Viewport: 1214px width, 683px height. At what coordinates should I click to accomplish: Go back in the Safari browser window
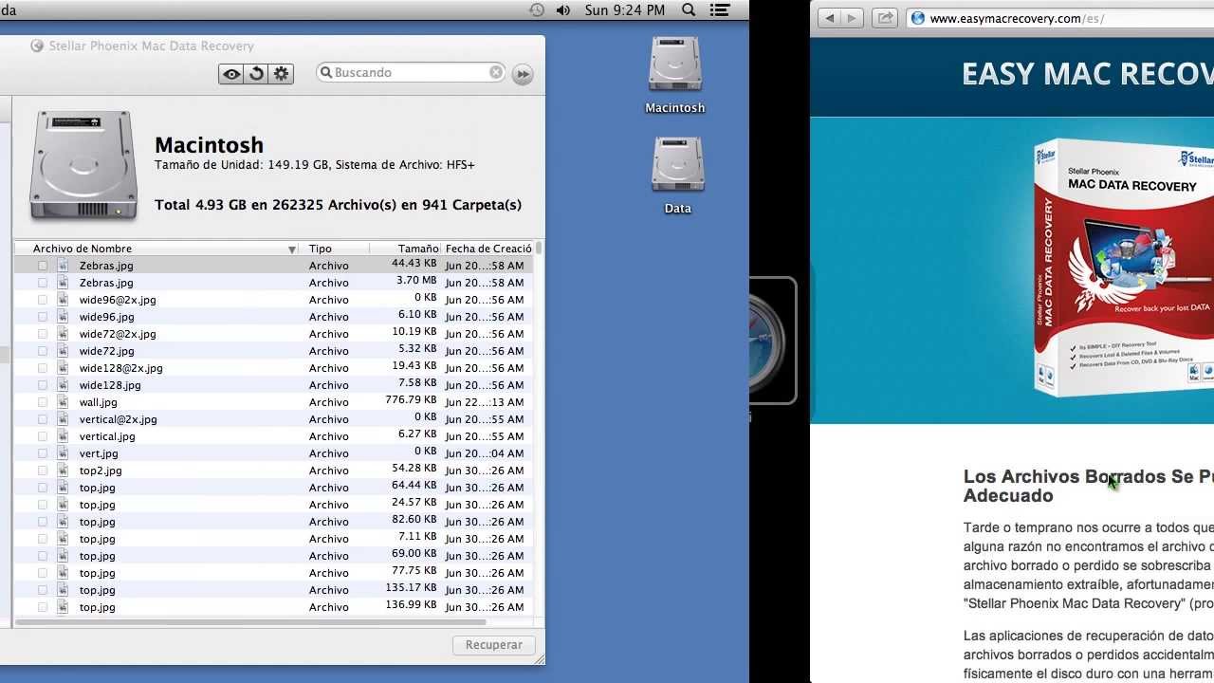click(830, 18)
